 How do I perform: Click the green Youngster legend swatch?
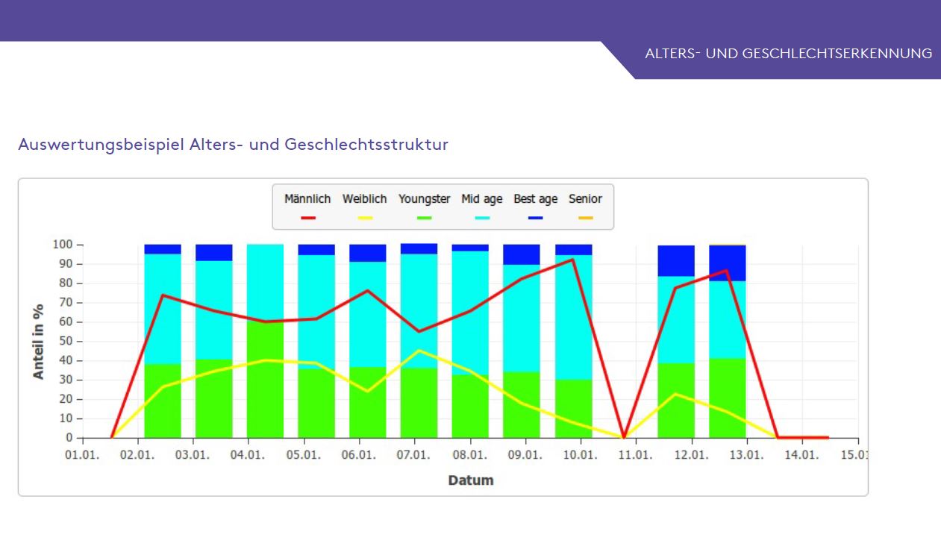(x=424, y=218)
